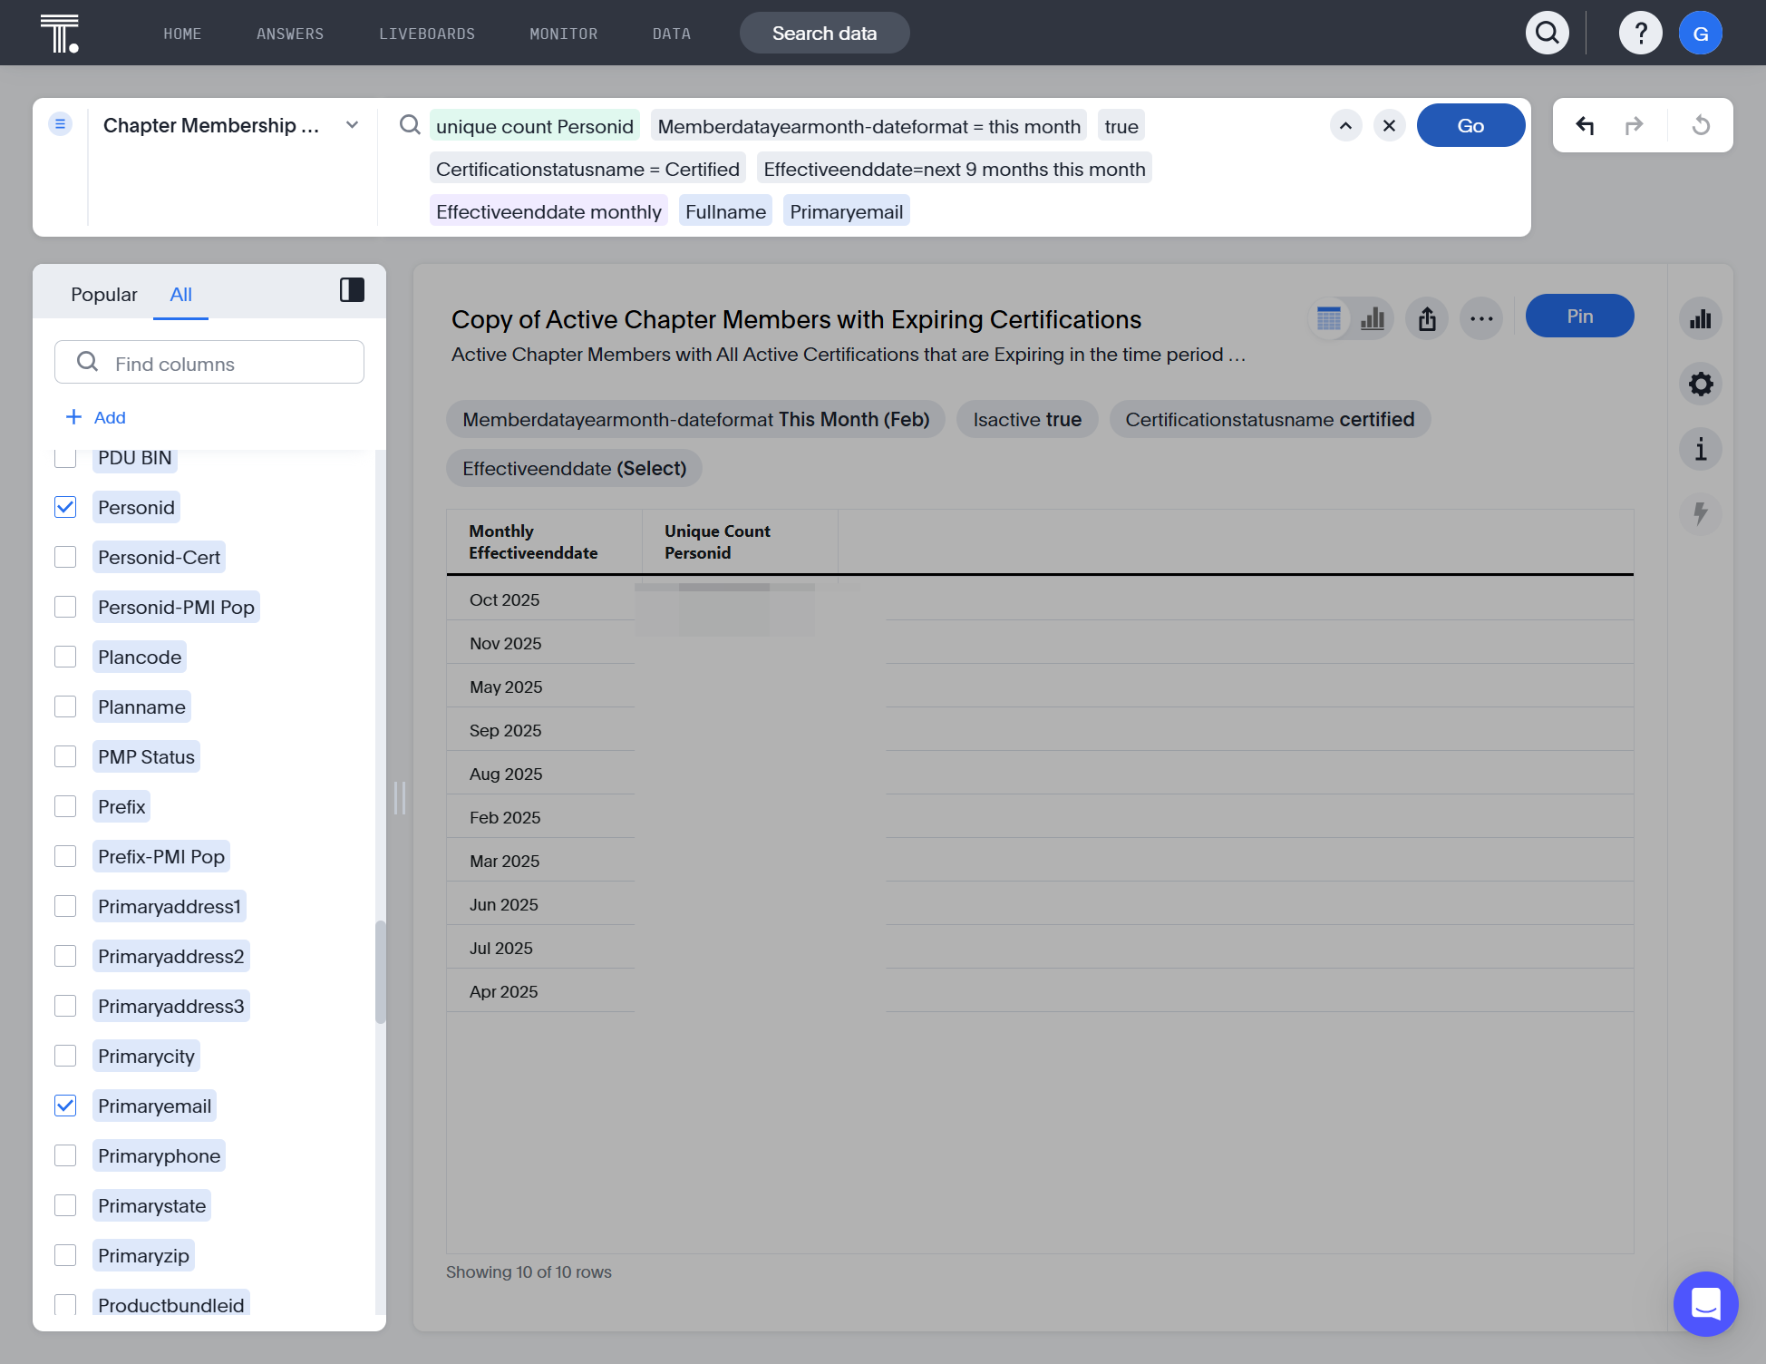
Task: Go to the Liveboards menu
Action: 427,34
